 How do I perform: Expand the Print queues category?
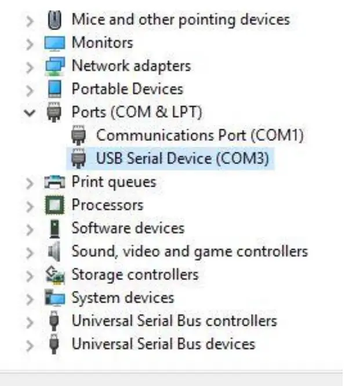(x=30, y=183)
